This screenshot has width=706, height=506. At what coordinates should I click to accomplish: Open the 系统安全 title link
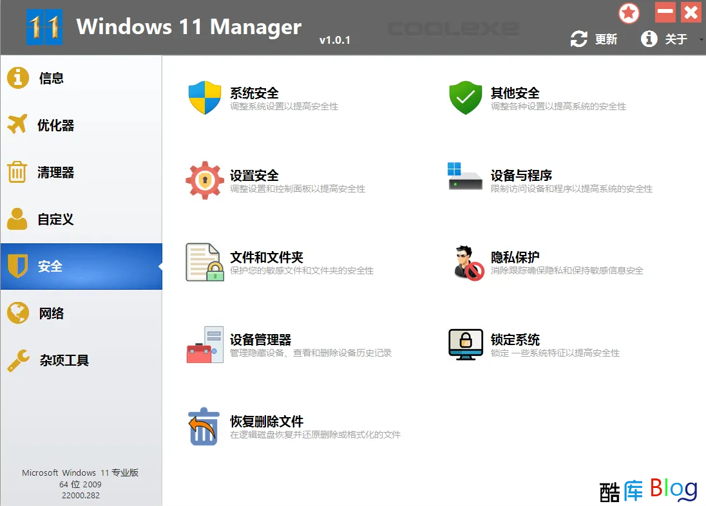[x=254, y=93]
